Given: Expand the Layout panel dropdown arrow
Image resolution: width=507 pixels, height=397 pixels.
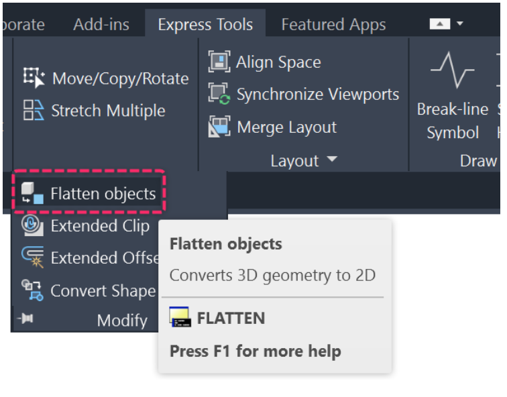Looking at the screenshot, I should click(332, 160).
